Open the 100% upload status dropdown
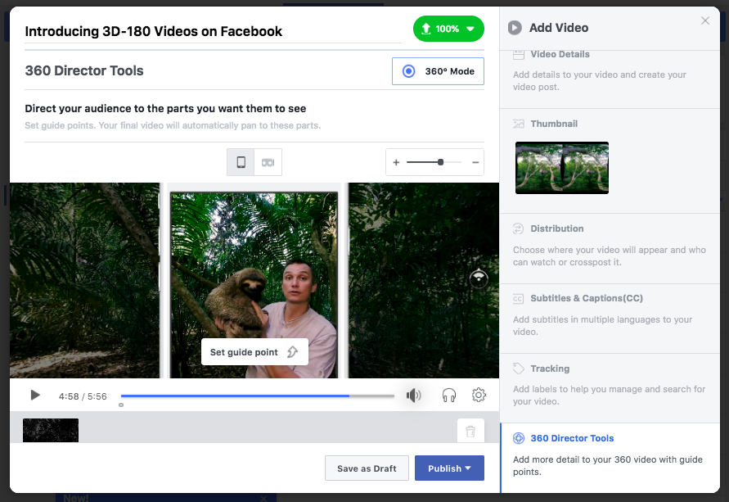729x502 pixels. (448, 29)
